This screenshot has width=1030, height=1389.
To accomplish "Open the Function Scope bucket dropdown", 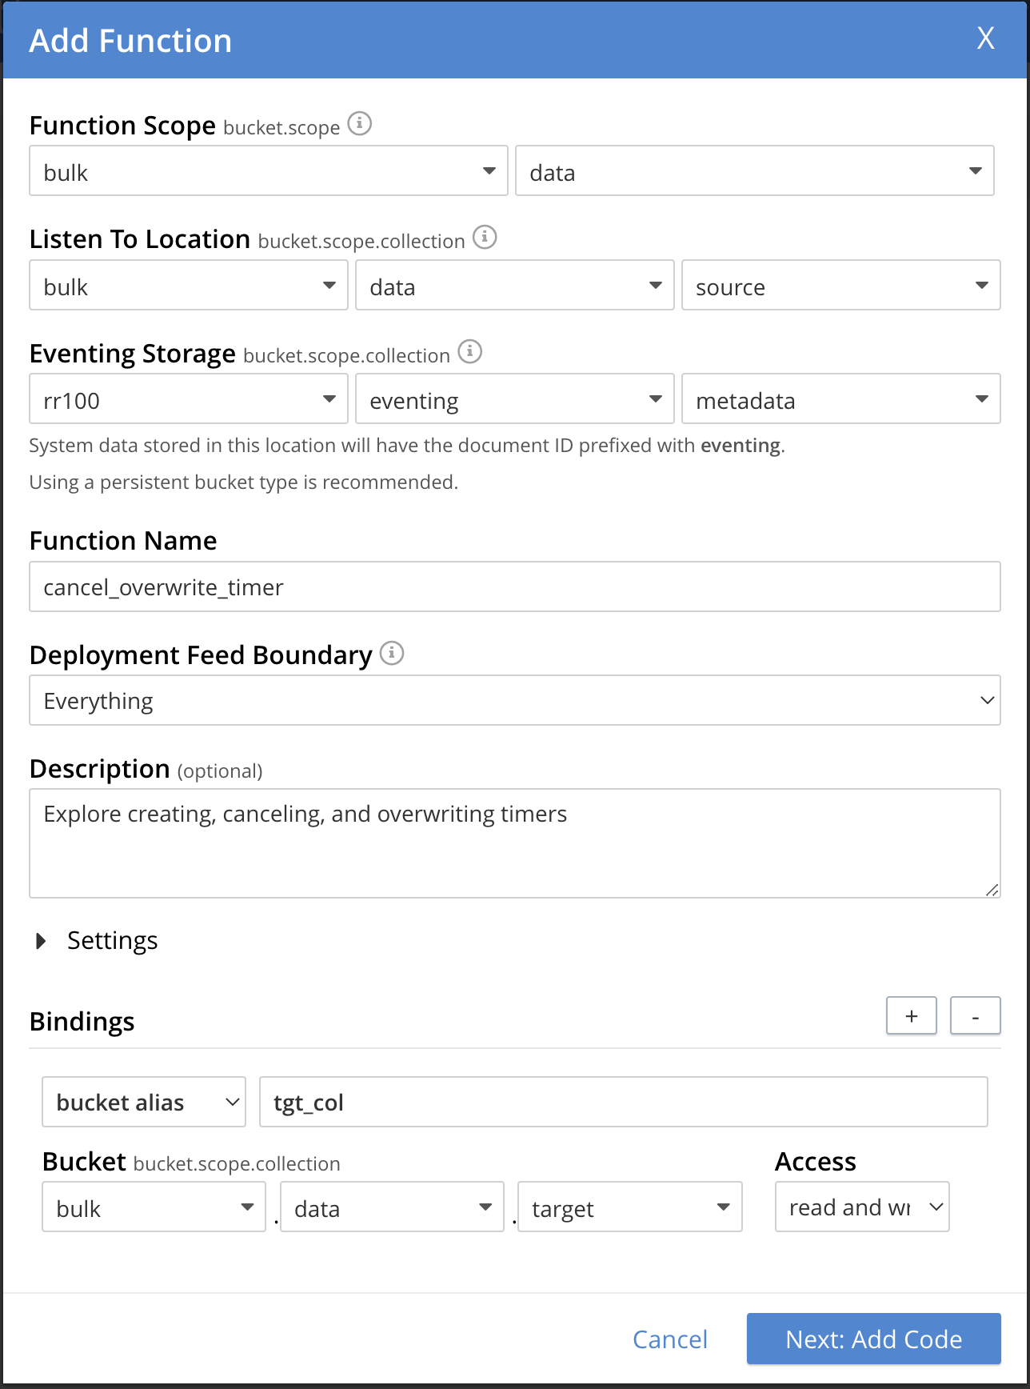I will coord(268,171).
